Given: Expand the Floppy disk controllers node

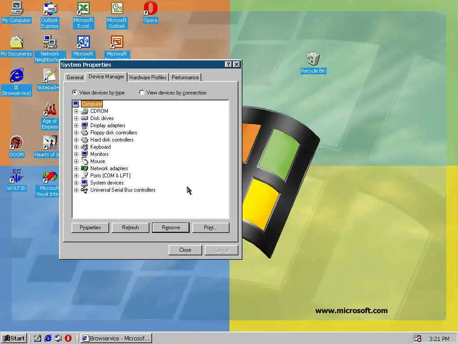Looking at the screenshot, I should (76, 133).
